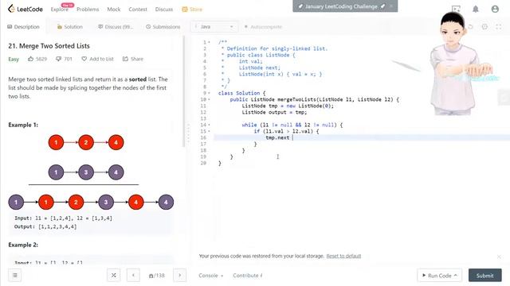
Task: Click January LeetCoding Challenge banner
Action: click(x=341, y=6)
